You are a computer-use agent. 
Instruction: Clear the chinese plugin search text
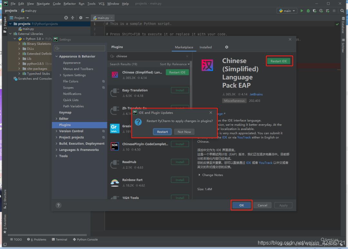click(187, 56)
